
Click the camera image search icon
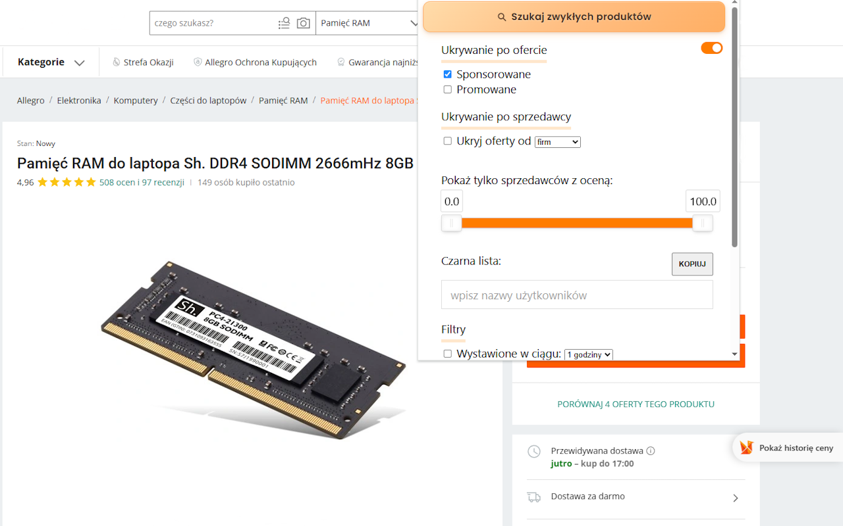[x=303, y=23]
